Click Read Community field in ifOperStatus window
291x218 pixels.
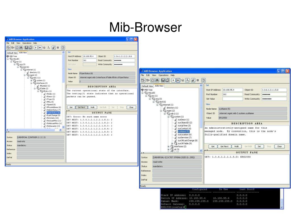pyautogui.click(x=124, y=60)
